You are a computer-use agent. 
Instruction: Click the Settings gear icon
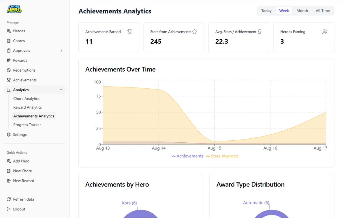[9, 135]
